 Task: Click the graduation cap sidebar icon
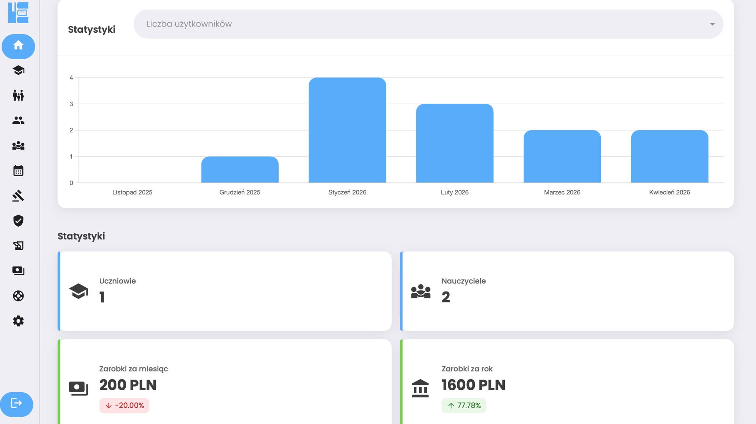[18, 71]
